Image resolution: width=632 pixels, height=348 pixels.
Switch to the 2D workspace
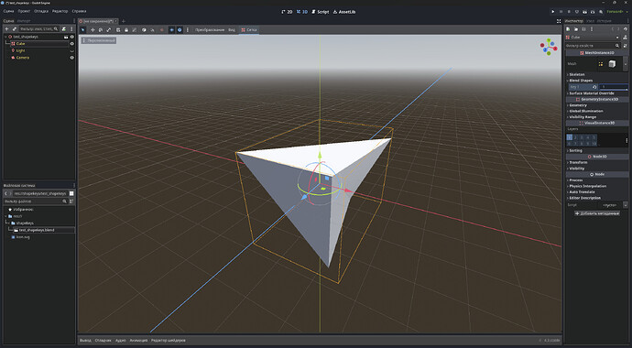(287, 12)
